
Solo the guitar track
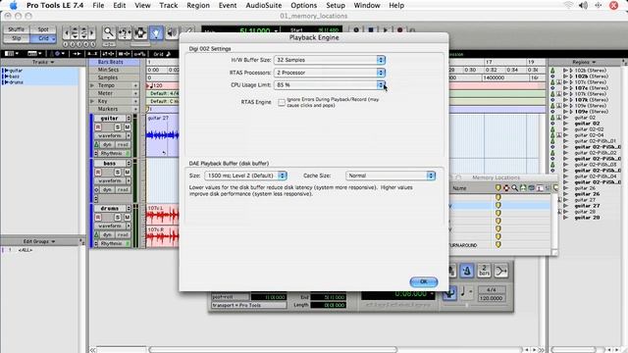click(118, 126)
